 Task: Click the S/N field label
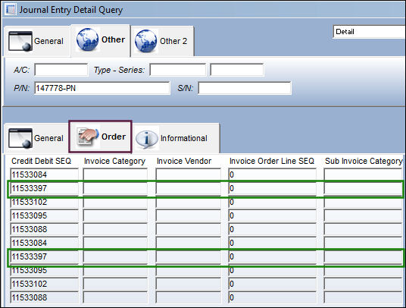[x=186, y=88]
